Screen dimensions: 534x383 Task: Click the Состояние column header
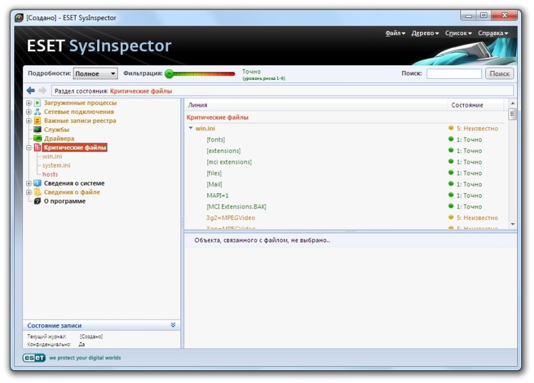pyautogui.click(x=475, y=105)
